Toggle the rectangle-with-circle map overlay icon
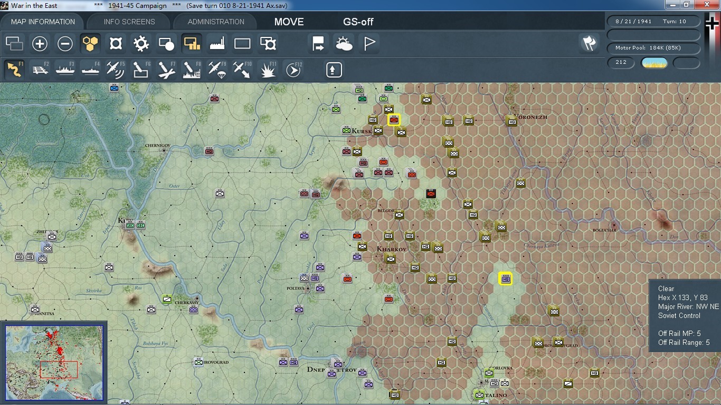721x405 pixels. (x=166, y=43)
